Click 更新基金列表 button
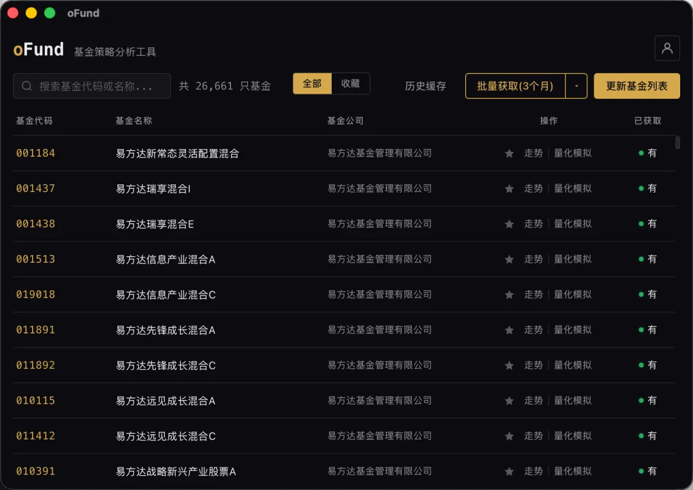This screenshot has height=490, width=693. [x=637, y=86]
